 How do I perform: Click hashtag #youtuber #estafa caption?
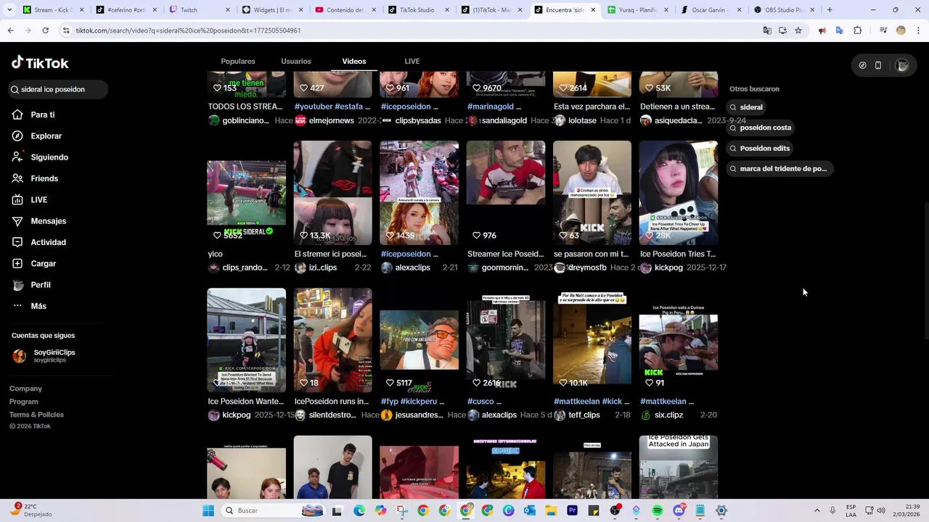(x=332, y=107)
